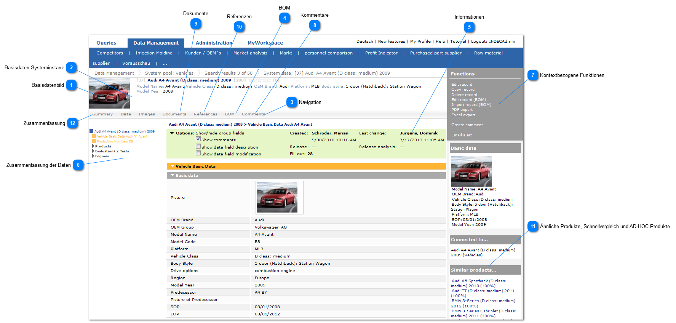This screenshot has width=676, height=323.
Task: Click the Create comment function
Action: click(x=467, y=125)
